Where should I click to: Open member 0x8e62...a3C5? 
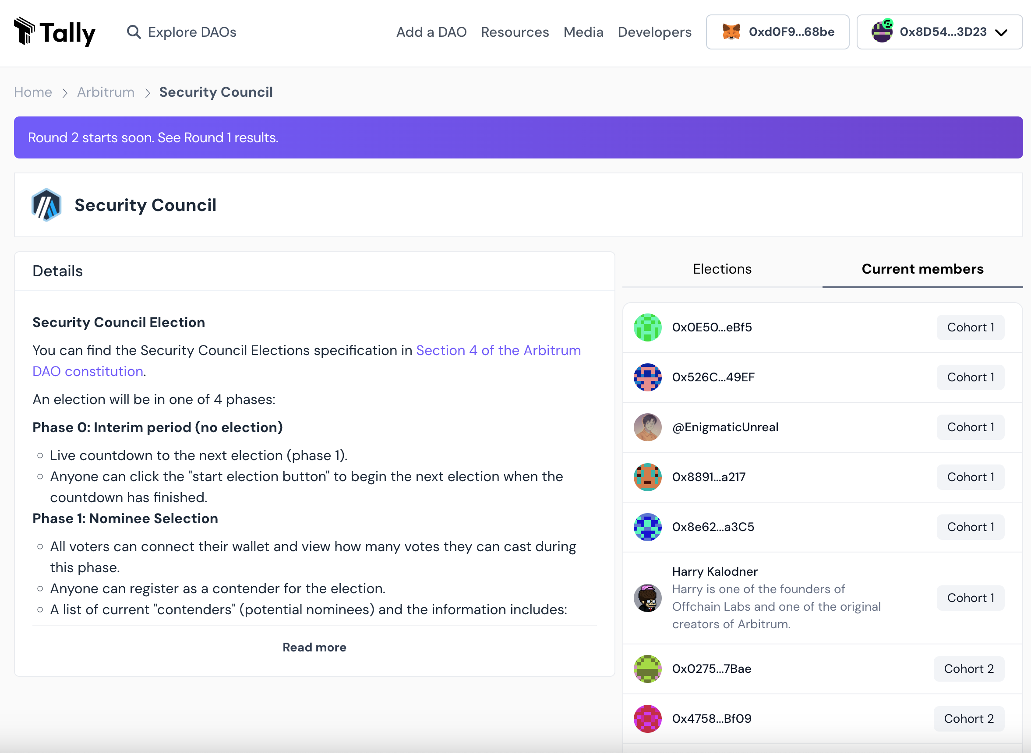point(713,527)
